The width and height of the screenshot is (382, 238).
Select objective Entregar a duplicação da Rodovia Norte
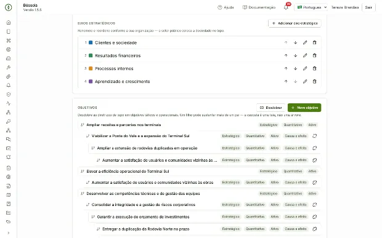pos(145,229)
